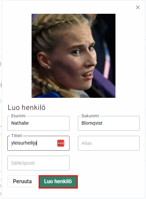Viewport: 146px width, 199px height.
Task: Select the empty Alias field
Action: pyautogui.click(x=109, y=143)
